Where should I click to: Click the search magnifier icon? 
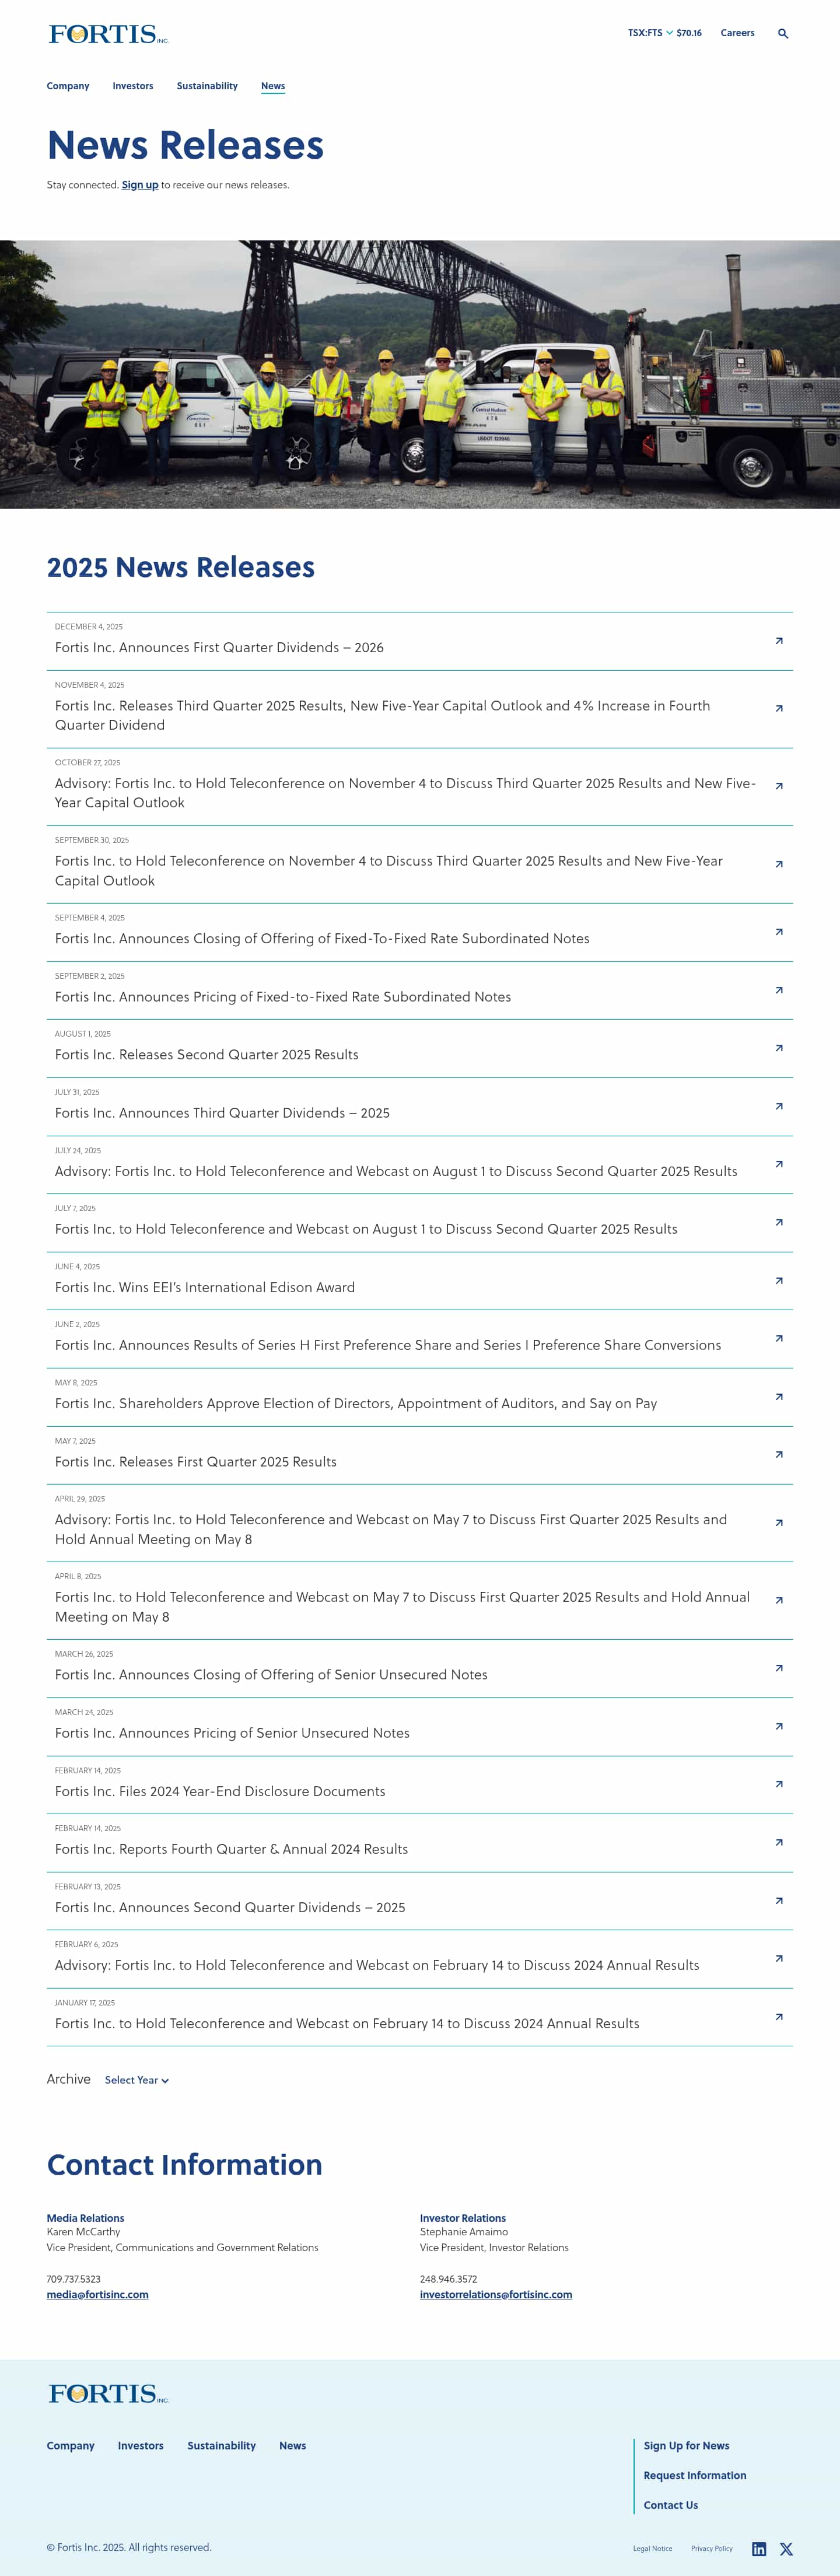pyautogui.click(x=783, y=34)
